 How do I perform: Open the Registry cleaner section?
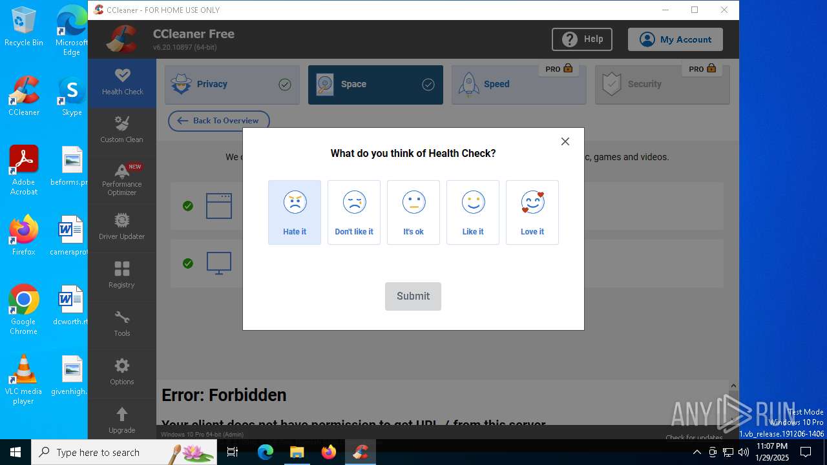tap(122, 276)
